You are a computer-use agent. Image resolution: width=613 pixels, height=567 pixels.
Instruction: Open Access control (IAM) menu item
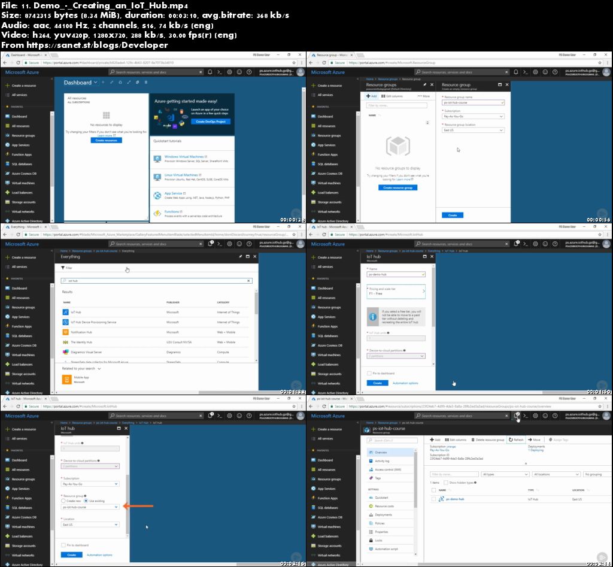pos(391,469)
